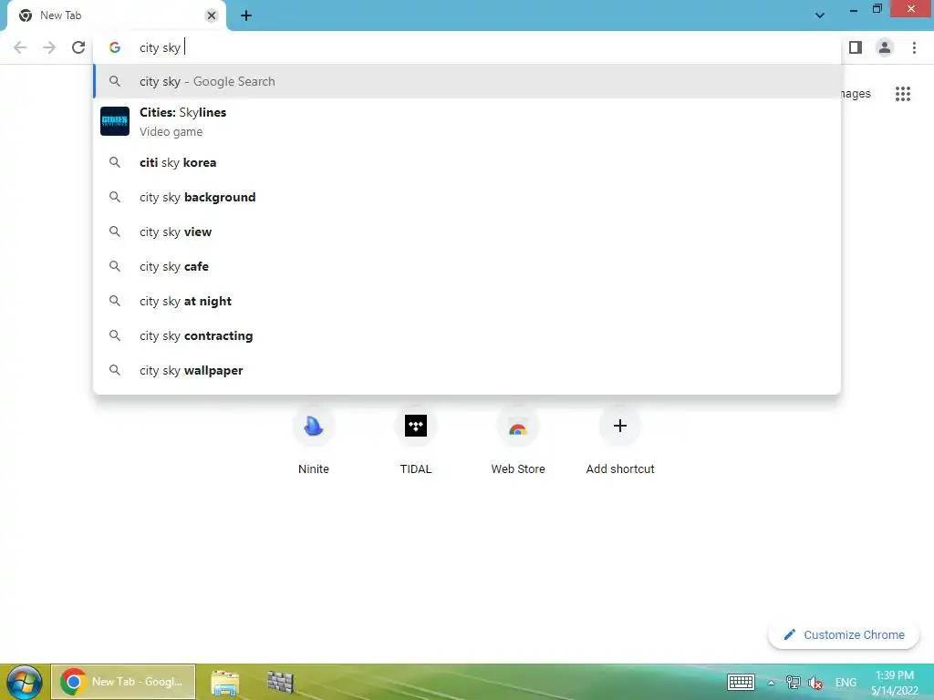The height and width of the screenshot is (700, 934).
Task: Open the tab search dropdown arrow
Action: click(820, 15)
